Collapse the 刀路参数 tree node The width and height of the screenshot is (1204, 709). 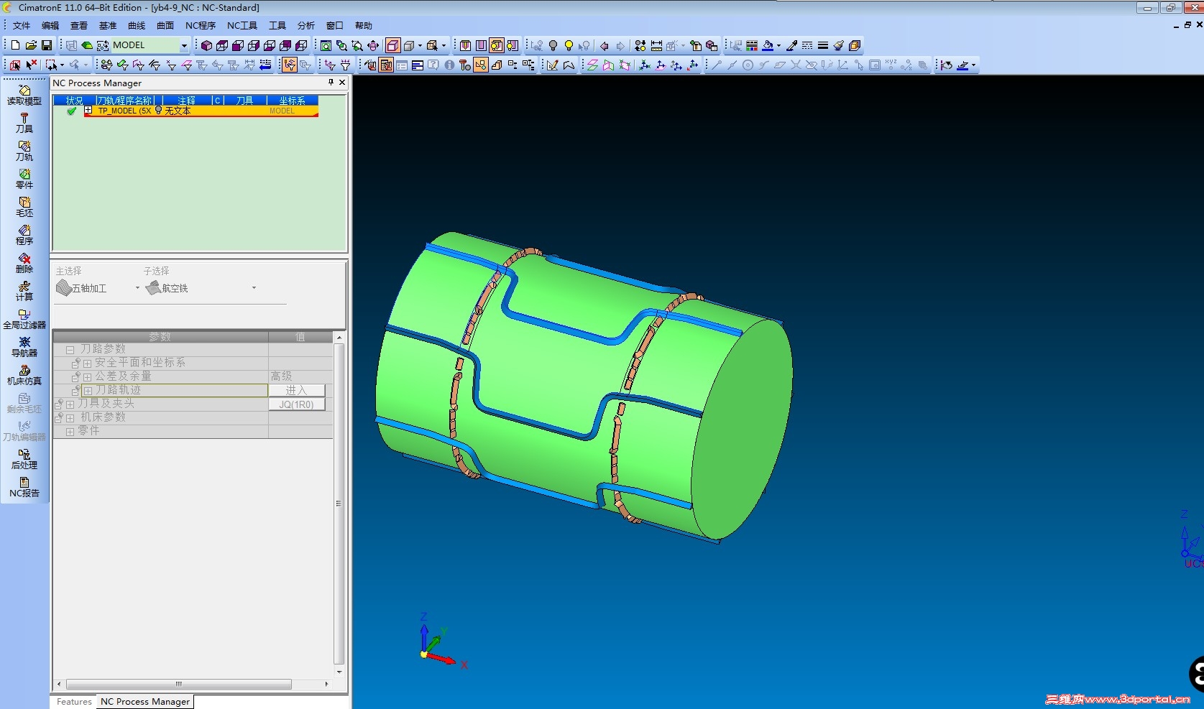70,350
